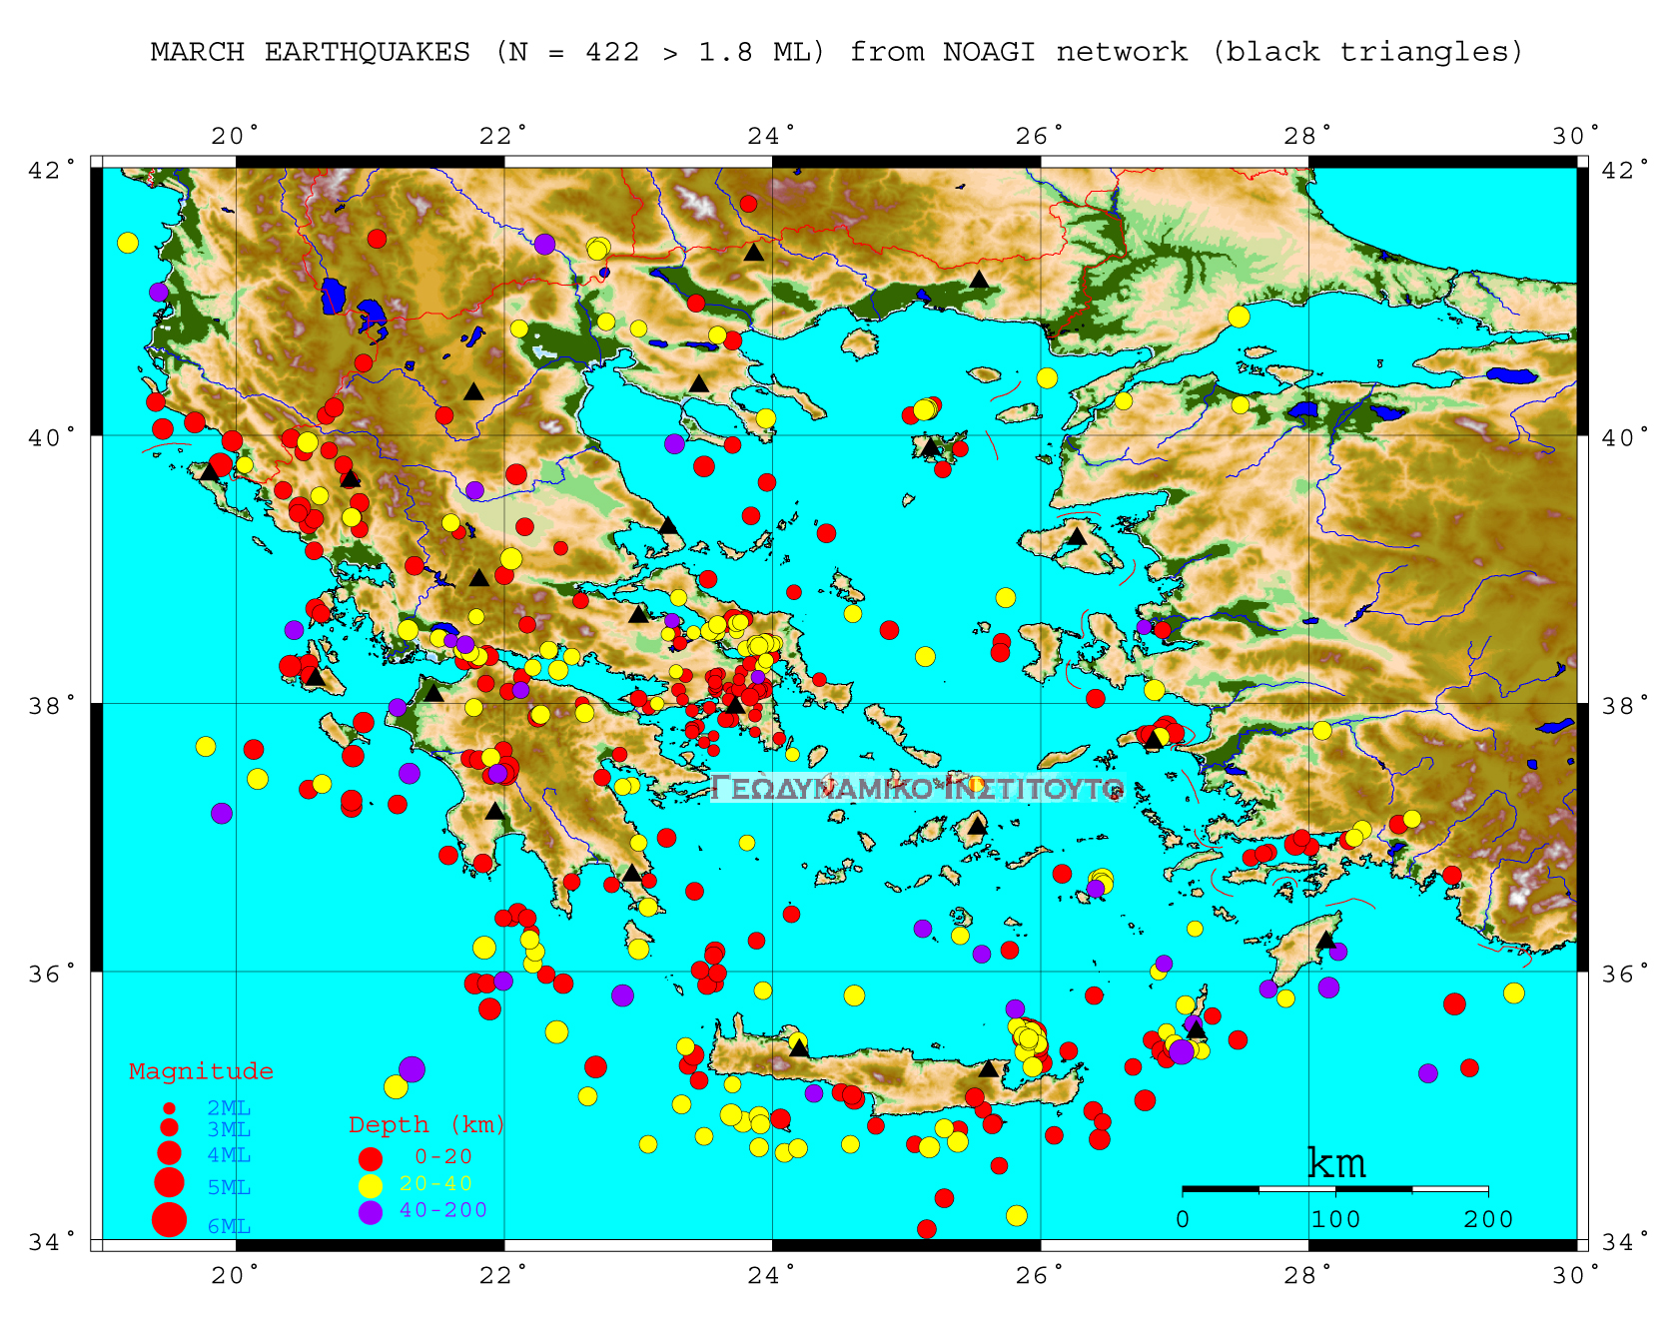This screenshot has width=1672, height=1321.
Task: Click the scale bar's "100" label
Action: (x=1336, y=1219)
